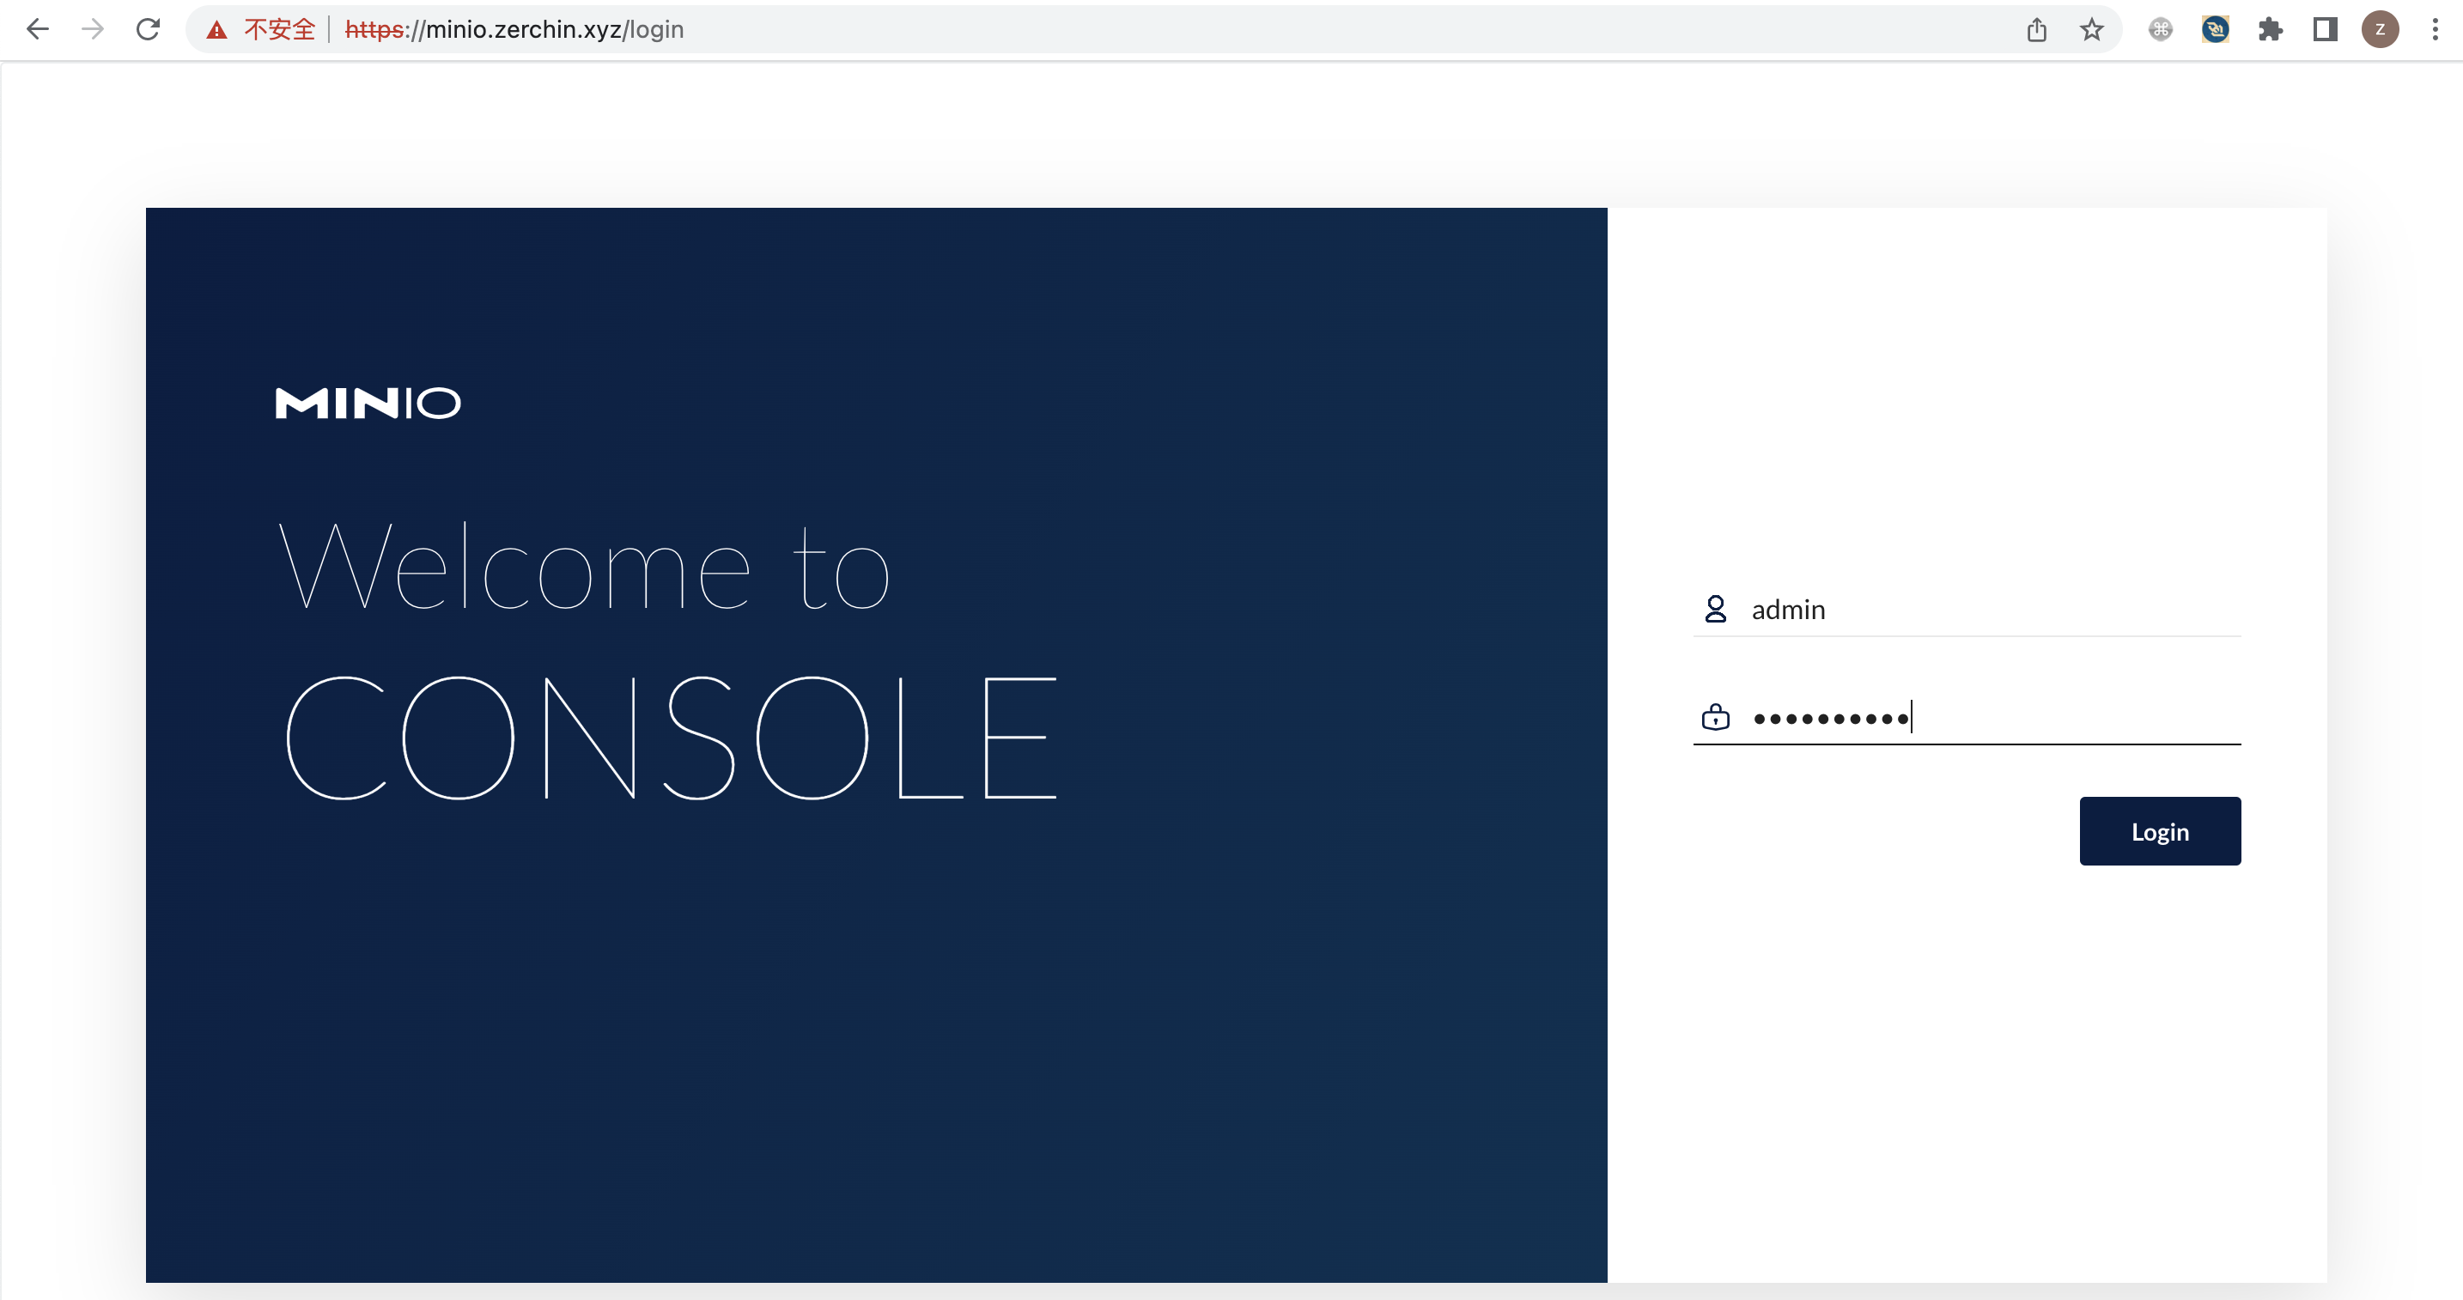The width and height of the screenshot is (2463, 1300).
Task: Focus the admin username field
Action: 1989,610
